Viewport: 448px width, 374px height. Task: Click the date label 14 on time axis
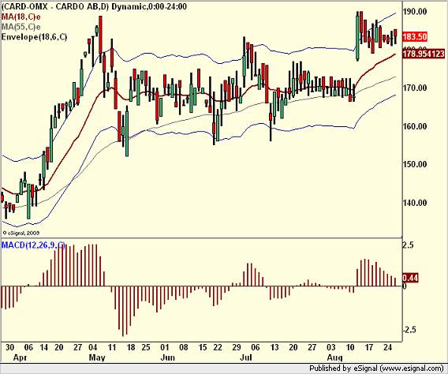click(x=43, y=347)
